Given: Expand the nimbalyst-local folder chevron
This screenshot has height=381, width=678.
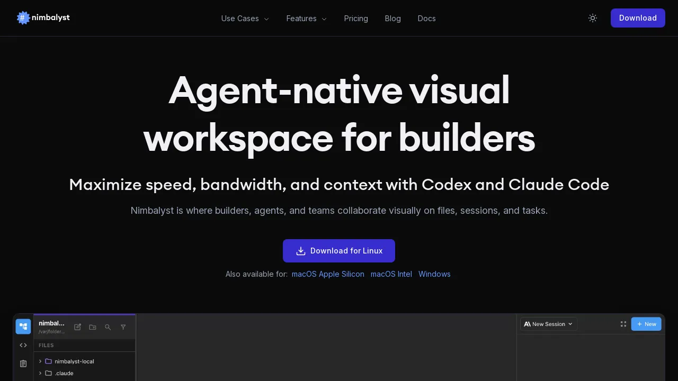Looking at the screenshot, I should click(x=40, y=361).
